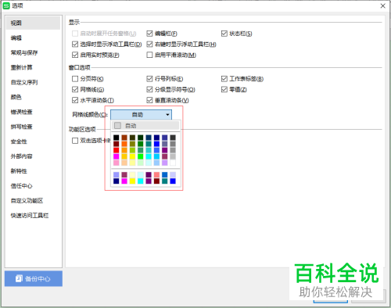Viewport: 391px width, 308px height.
Task: Toggle 垂直滚动条(V) checkbox
Action: click(149, 100)
